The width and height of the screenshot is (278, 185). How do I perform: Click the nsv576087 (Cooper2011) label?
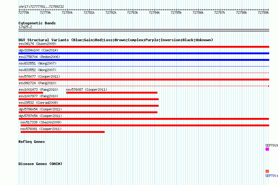coord(87,90)
